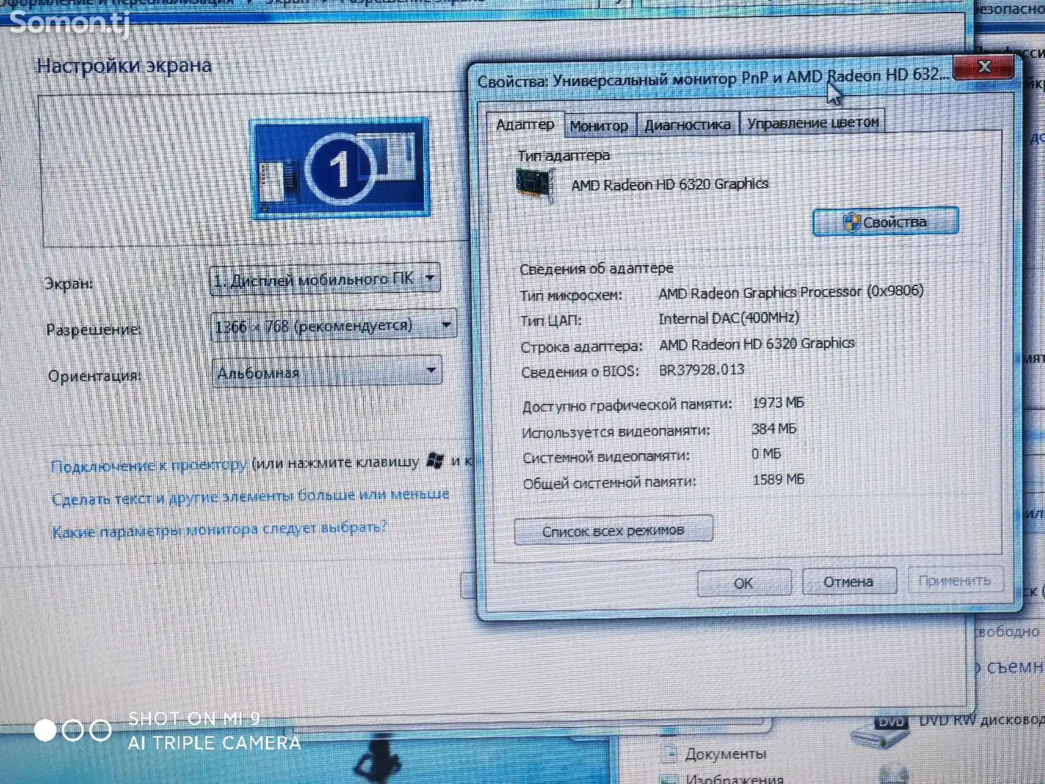Open the Диагностика tab
Screen dimensions: 1045x784
pos(687,124)
